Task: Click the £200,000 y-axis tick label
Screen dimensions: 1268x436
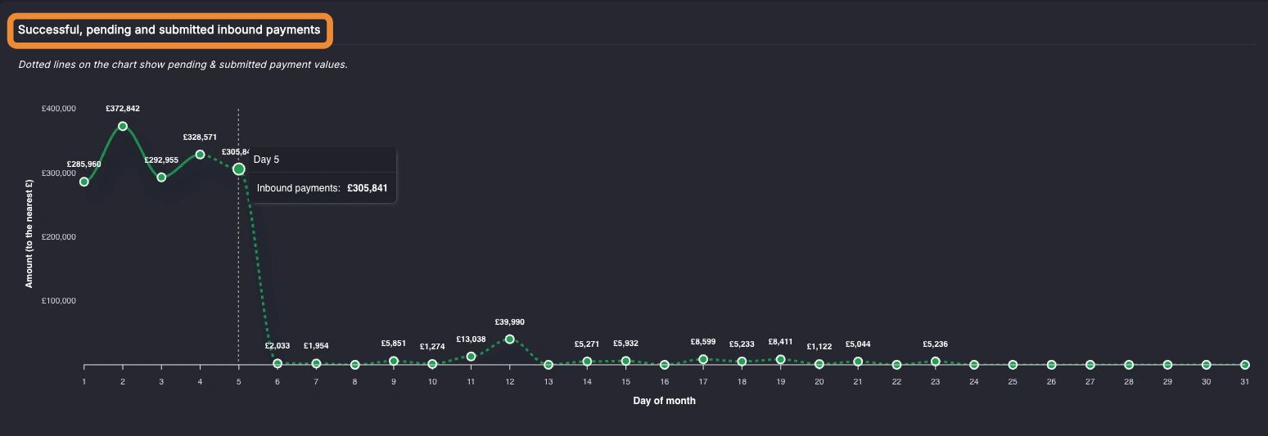Action: click(59, 237)
